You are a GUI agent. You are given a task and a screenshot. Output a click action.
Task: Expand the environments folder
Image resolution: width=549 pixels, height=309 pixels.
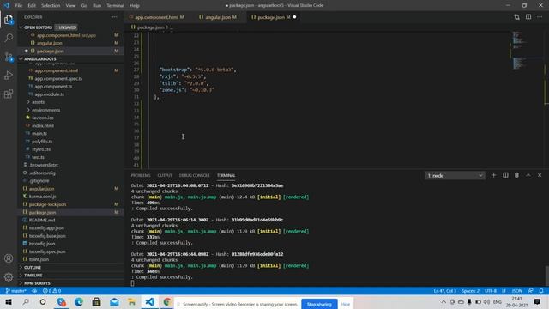point(44,110)
